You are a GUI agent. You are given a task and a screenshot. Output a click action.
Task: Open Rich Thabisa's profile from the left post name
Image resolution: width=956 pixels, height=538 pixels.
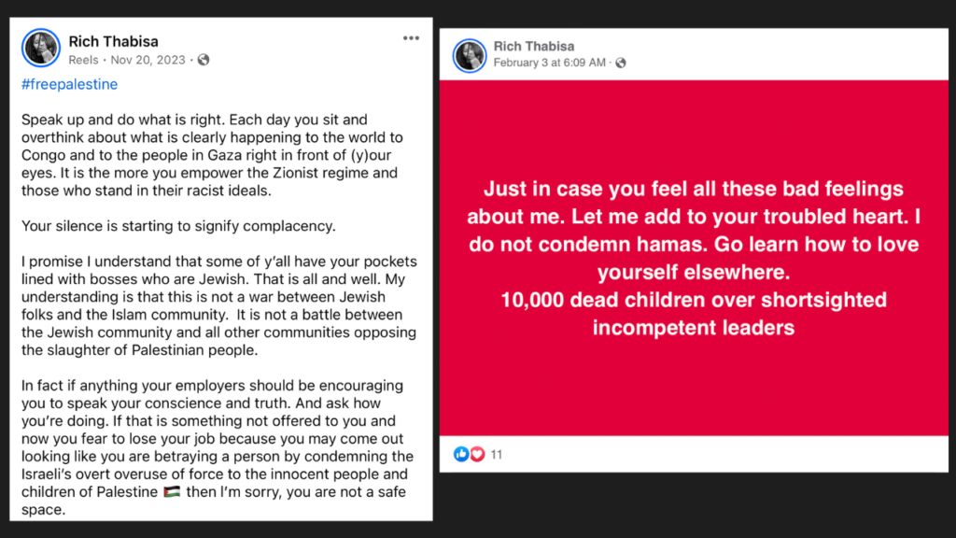point(113,41)
